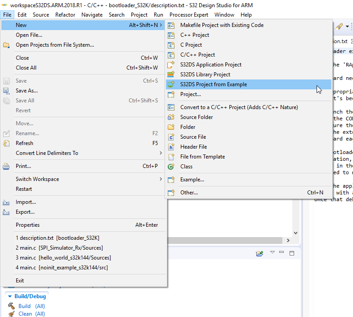353x317 pixels.
Task: Open the Processor Expert menu
Action: click(x=189, y=15)
